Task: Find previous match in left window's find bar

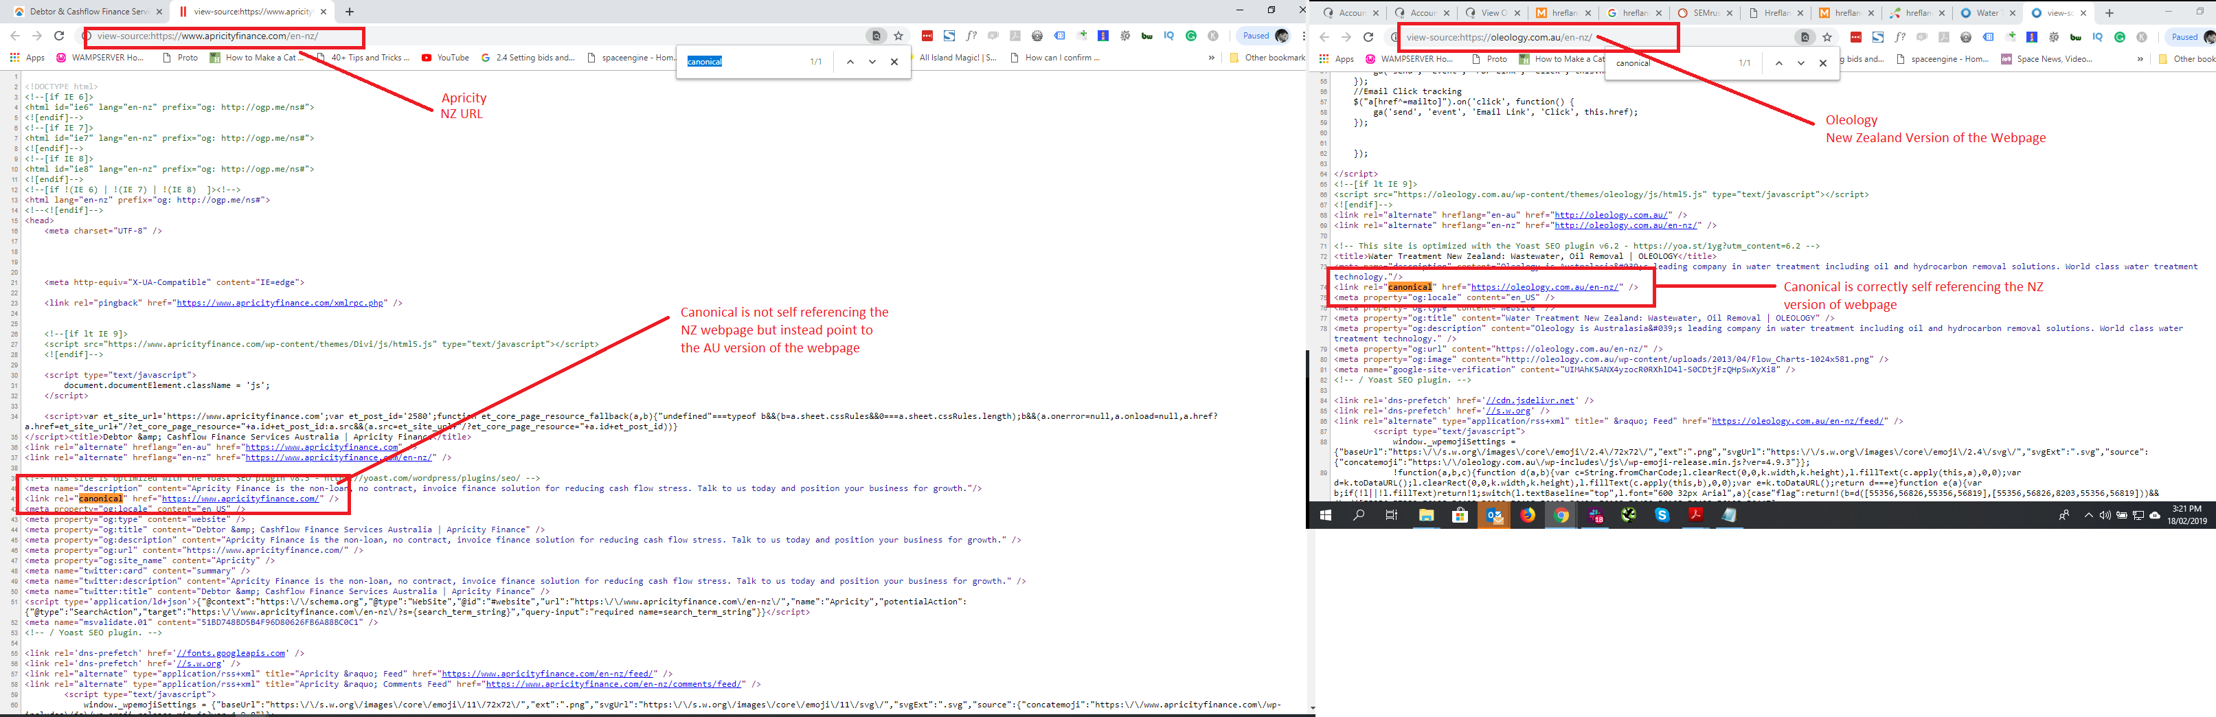Action: tap(850, 62)
